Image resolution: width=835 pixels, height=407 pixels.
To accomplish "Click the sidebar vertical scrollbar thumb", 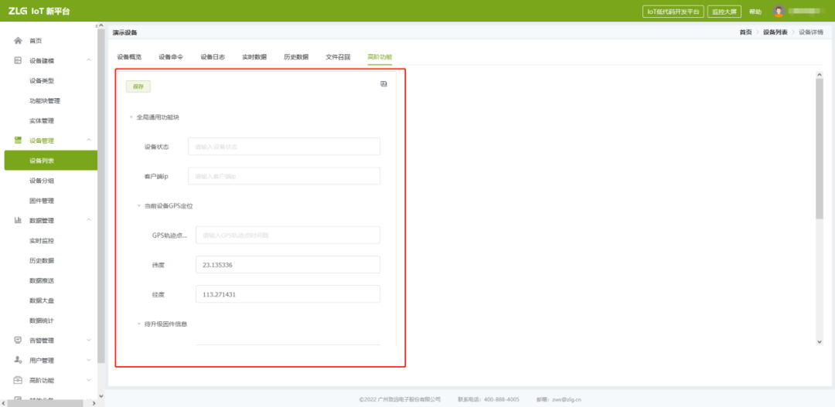I will click(101, 195).
